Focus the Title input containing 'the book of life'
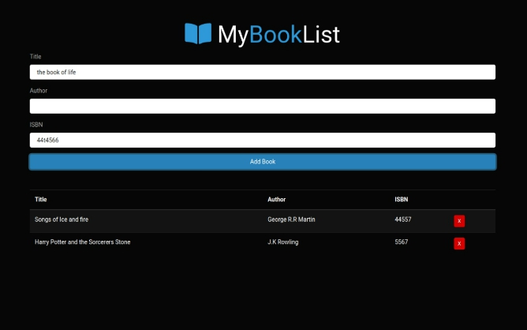Image resolution: width=527 pixels, height=330 pixels. (262, 72)
